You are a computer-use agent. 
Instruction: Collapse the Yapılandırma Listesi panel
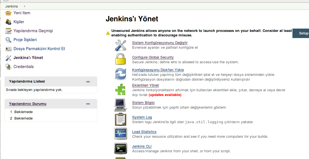tap(88, 82)
